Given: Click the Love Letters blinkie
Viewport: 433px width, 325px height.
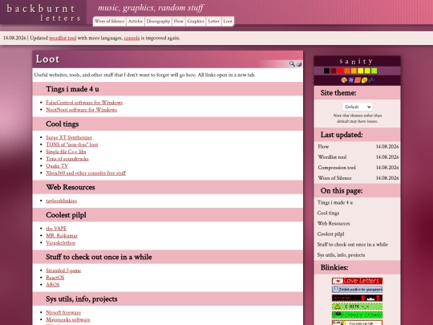Looking at the screenshot, I should click(357, 281).
